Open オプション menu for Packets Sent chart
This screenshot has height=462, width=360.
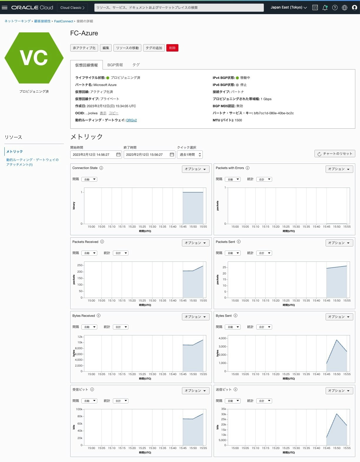tap(339, 243)
